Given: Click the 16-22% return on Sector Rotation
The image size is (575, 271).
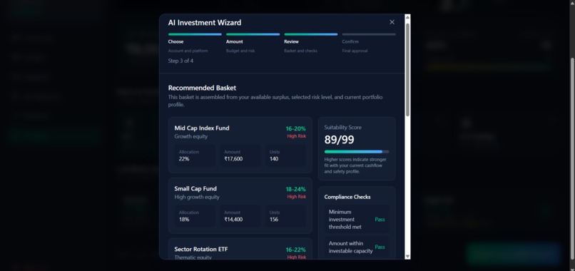Looking at the screenshot, I should [x=295, y=250].
